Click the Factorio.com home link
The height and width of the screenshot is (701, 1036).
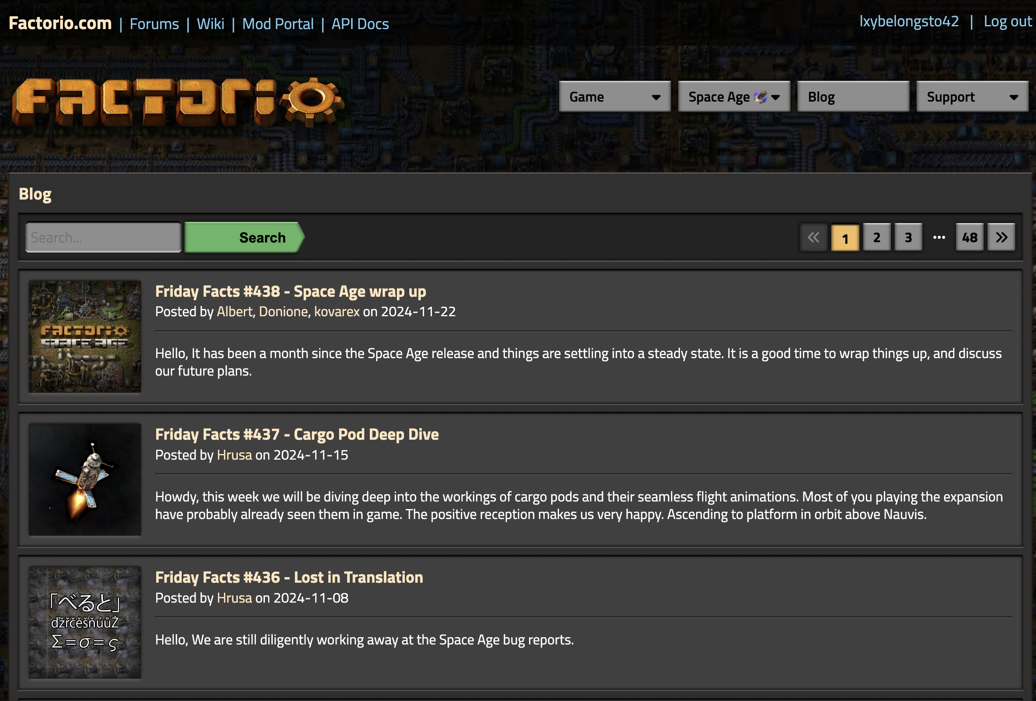(60, 23)
